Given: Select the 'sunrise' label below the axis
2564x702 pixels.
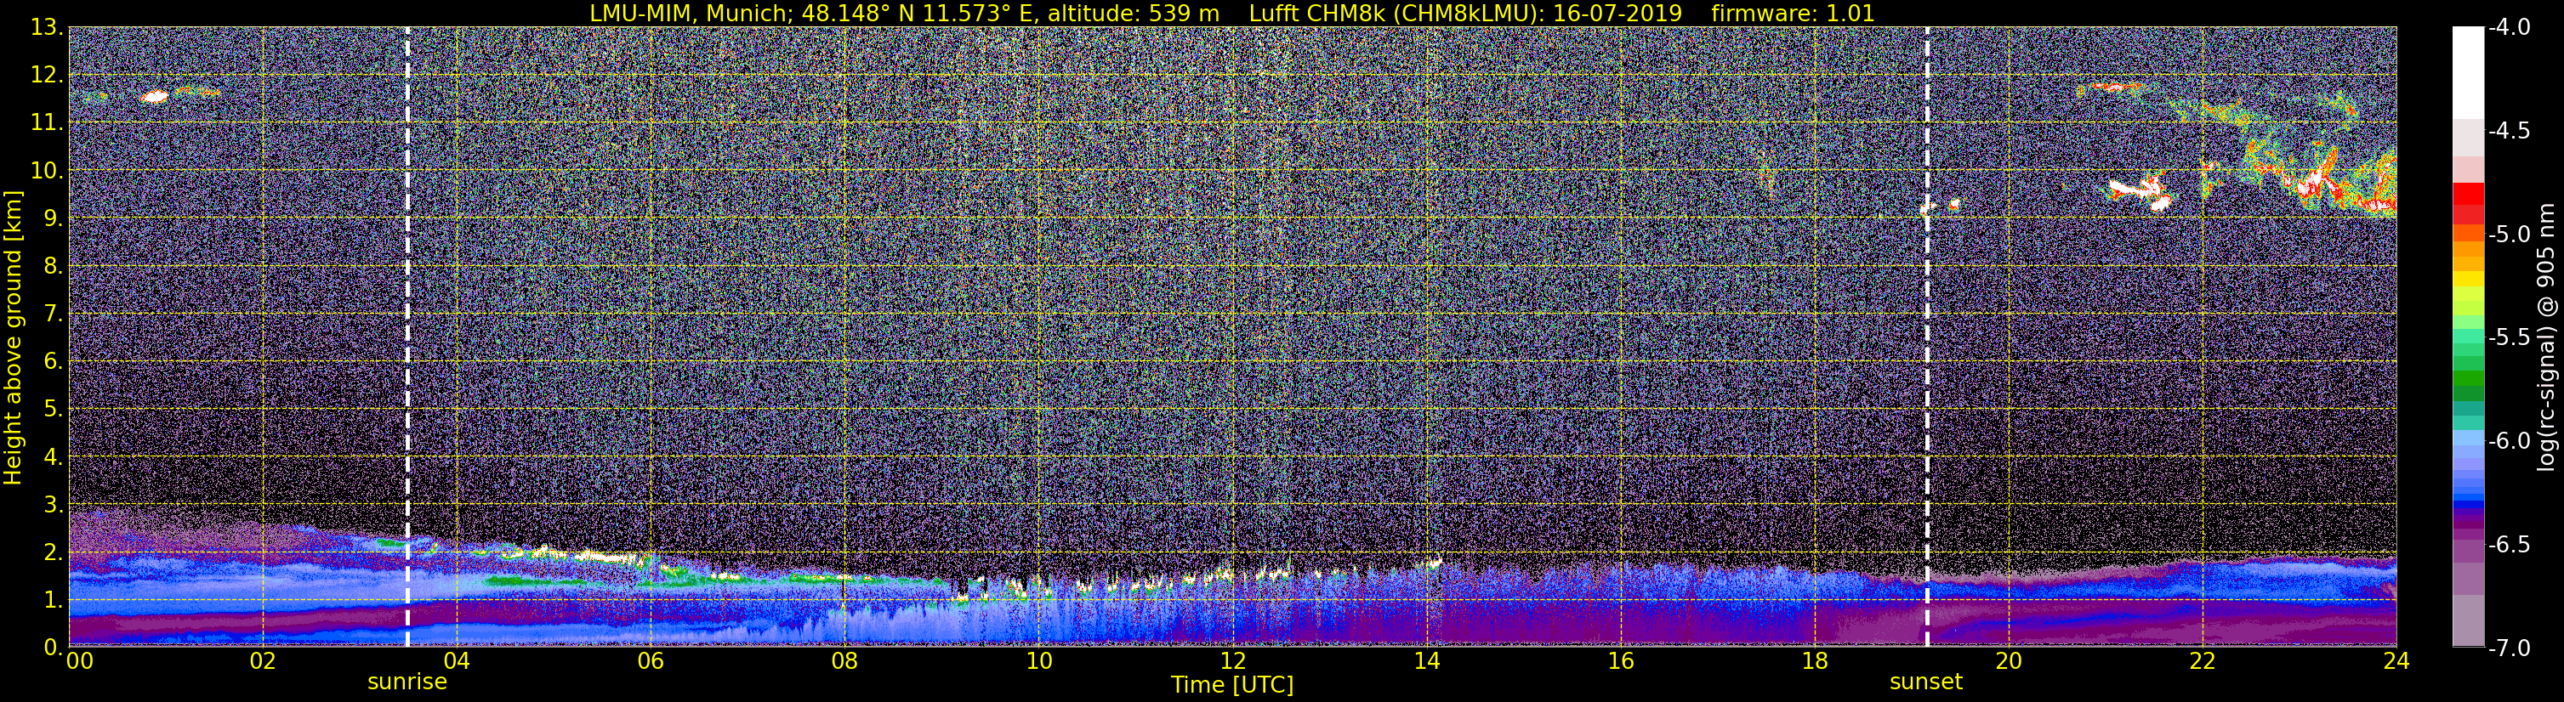Looking at the screenshot, I should pyautogui.click(x=407, y=682).
